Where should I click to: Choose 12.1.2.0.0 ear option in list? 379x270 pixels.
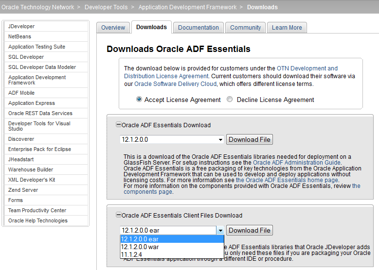click(x=172, y=239)
